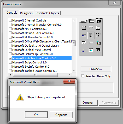The width and height of the screenshot is (123, 124).
Task: Select Microsoft Multimedia Control 6.0 entry
Action: point(32,37)
